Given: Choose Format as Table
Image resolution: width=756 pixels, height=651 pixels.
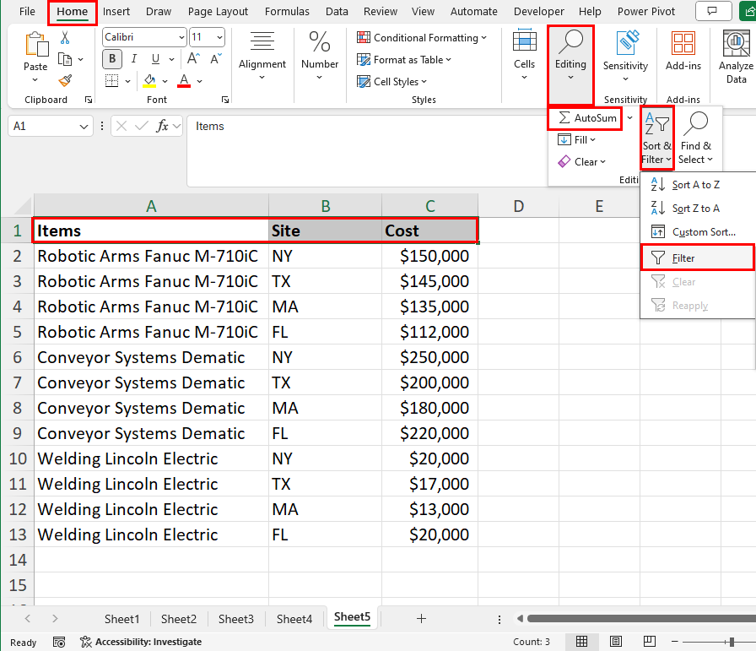Looking at the screenshot, I should (x=404, y=60).
